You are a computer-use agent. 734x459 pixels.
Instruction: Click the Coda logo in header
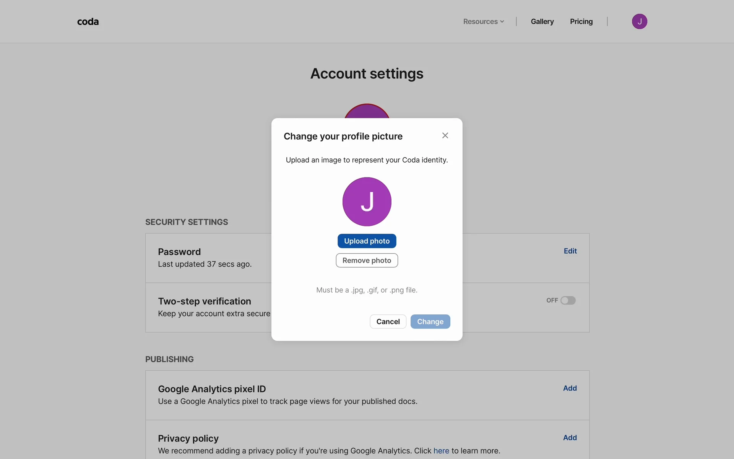point(88,22)
